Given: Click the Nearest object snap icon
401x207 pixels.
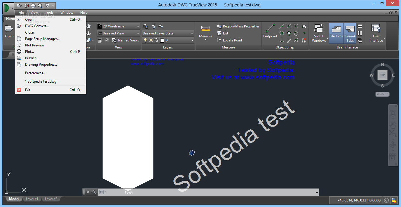Looking at the screenshot, I should click(296, 40).
